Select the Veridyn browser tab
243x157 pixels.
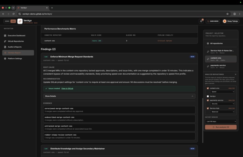pos(33,8)
